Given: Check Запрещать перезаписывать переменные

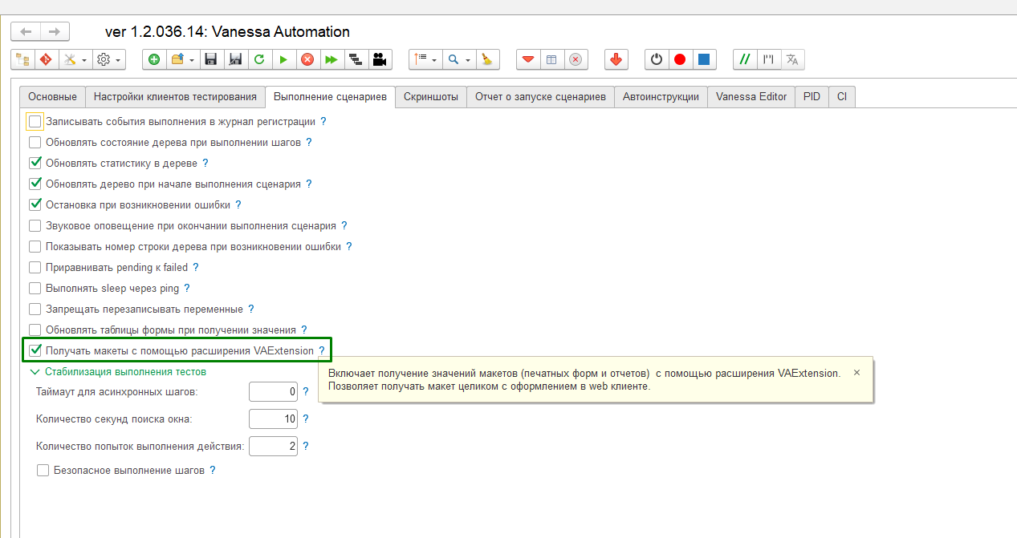Looking at the screenshot, I should [x=35, y=309].
